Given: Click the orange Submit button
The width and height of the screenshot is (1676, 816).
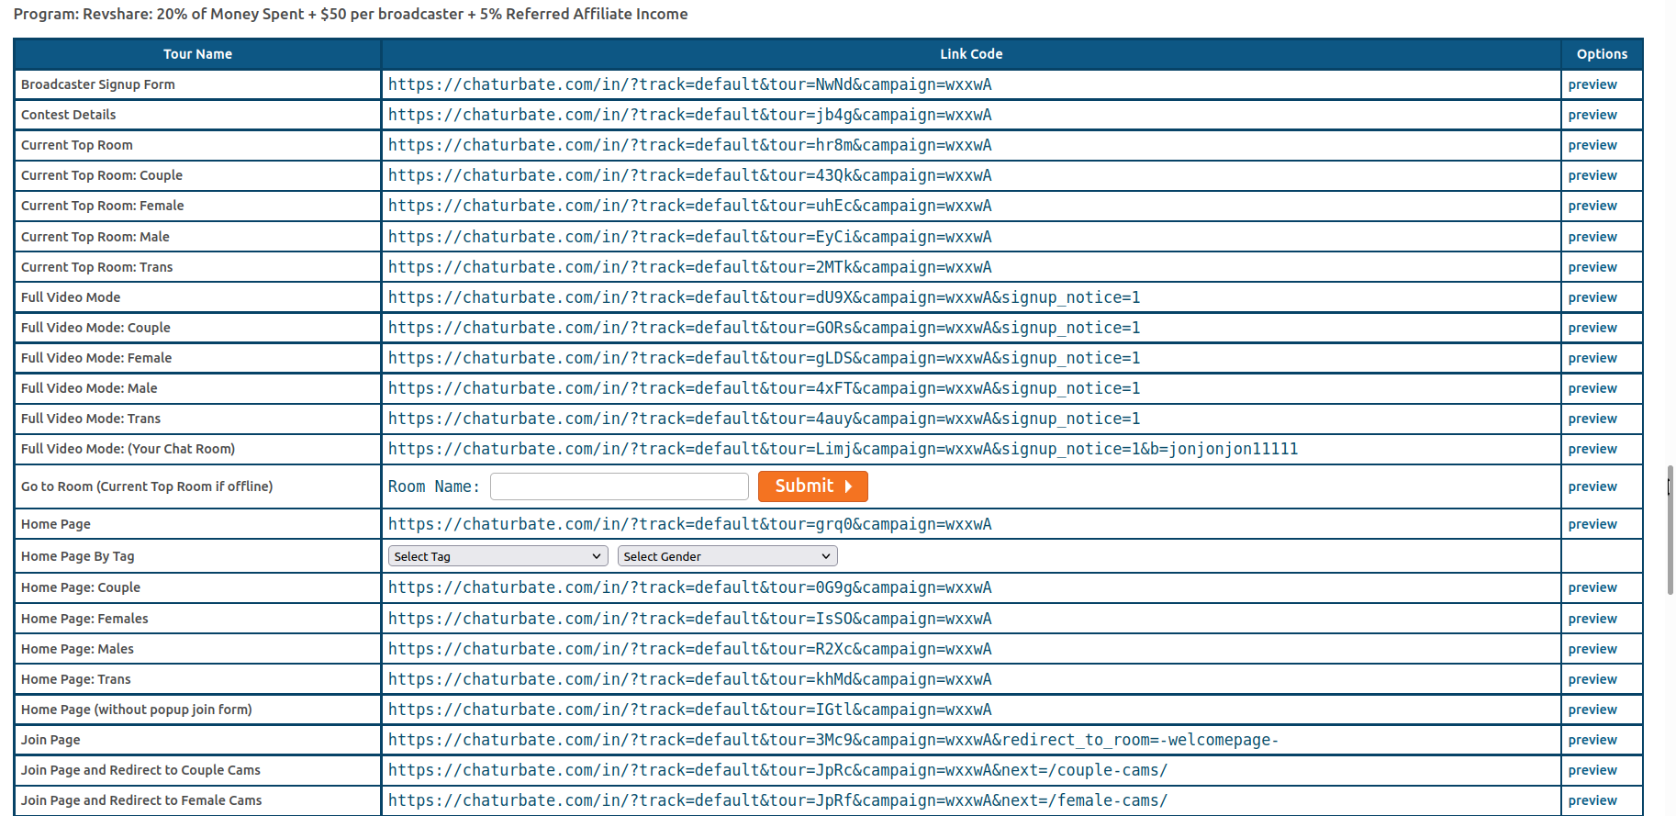Looking at the screenshot, I should point(812,486).
